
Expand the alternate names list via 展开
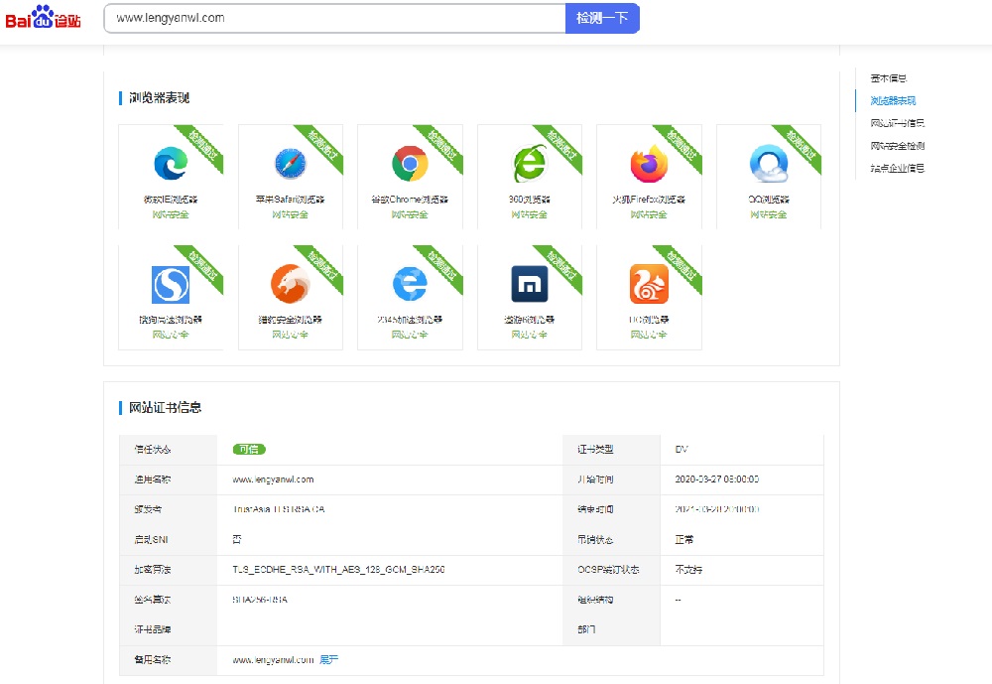[x=329, y=660]
